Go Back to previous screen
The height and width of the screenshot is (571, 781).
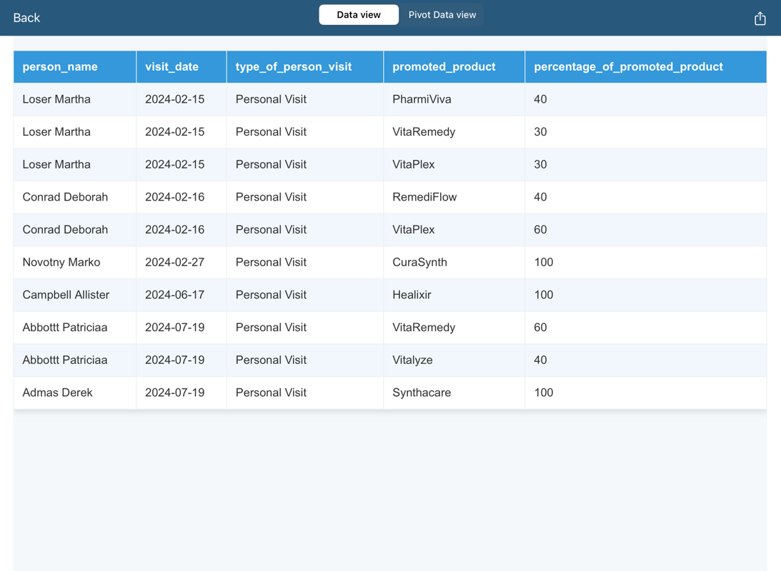[x=26, y=18]
